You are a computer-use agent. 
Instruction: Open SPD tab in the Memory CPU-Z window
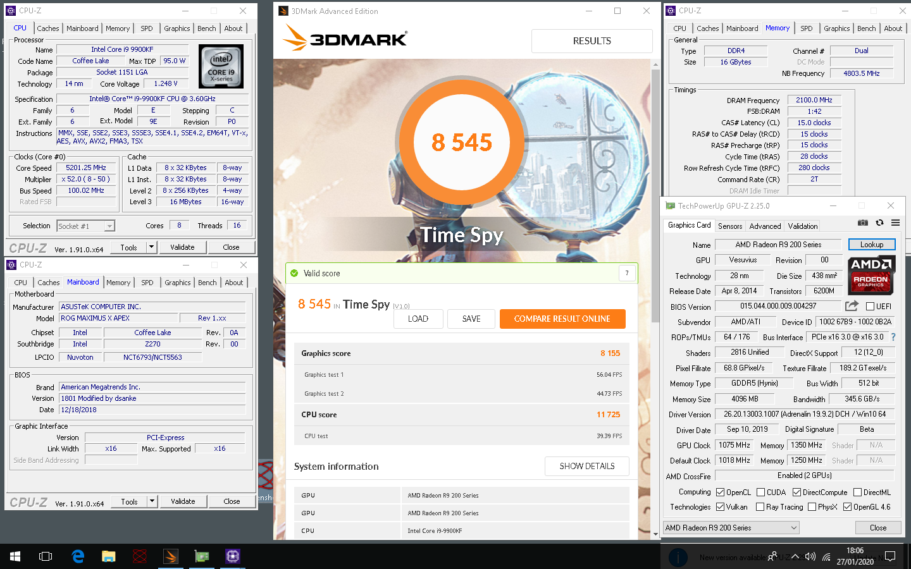coord(806,28)
